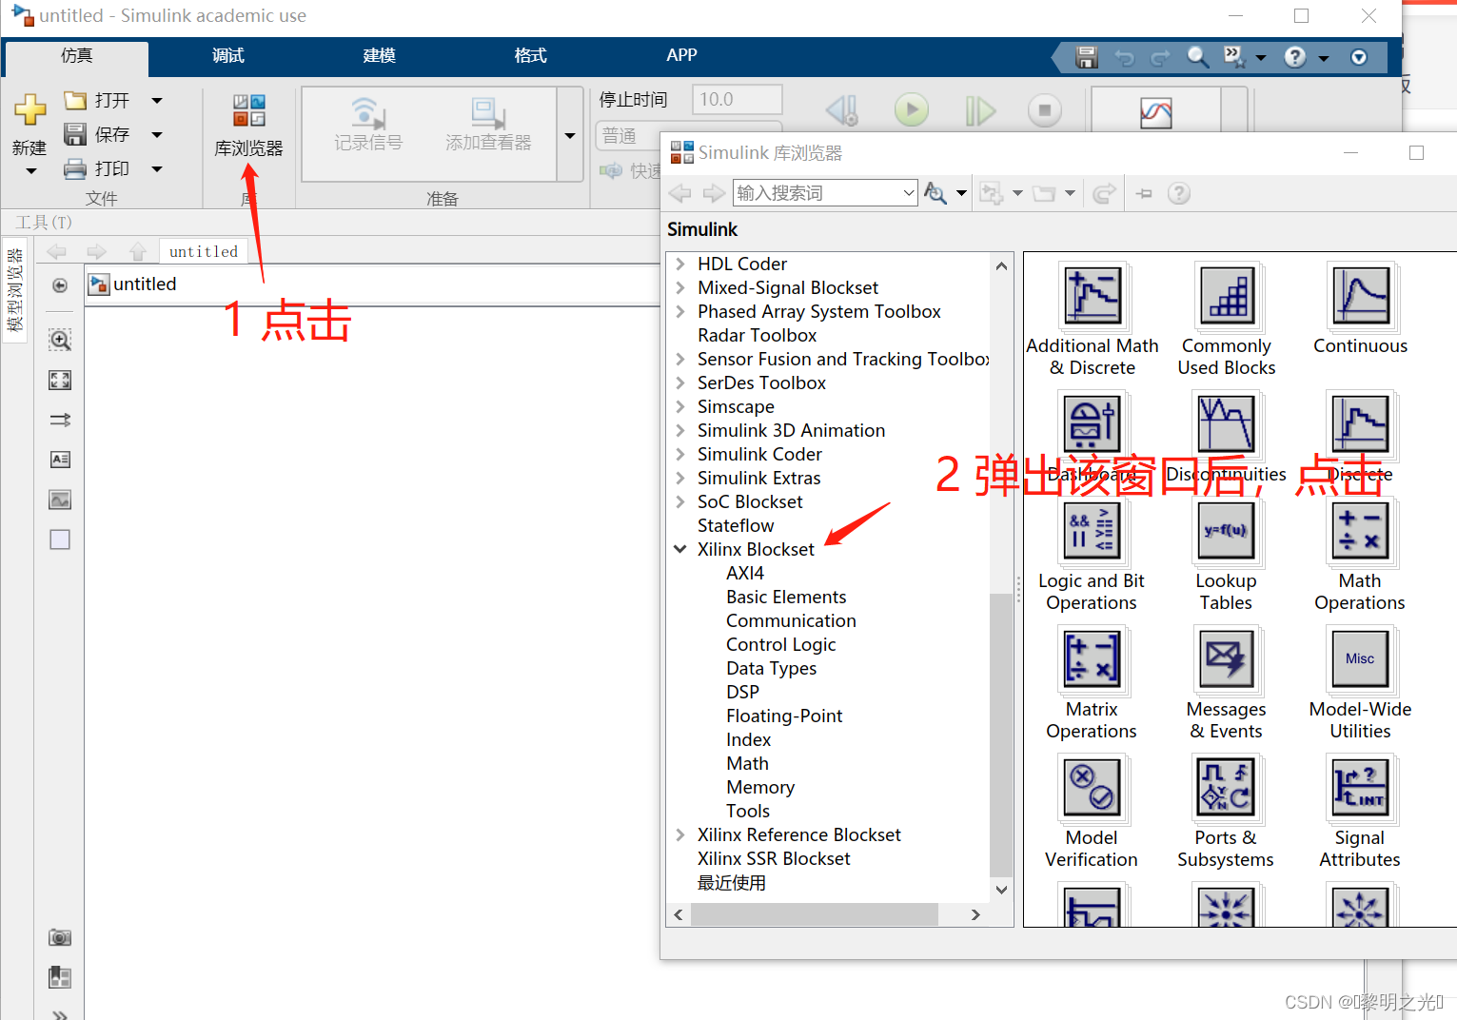The image size is (1457, 1020).
Task: Open the Continuous block library
Action: coord(1361,309)
